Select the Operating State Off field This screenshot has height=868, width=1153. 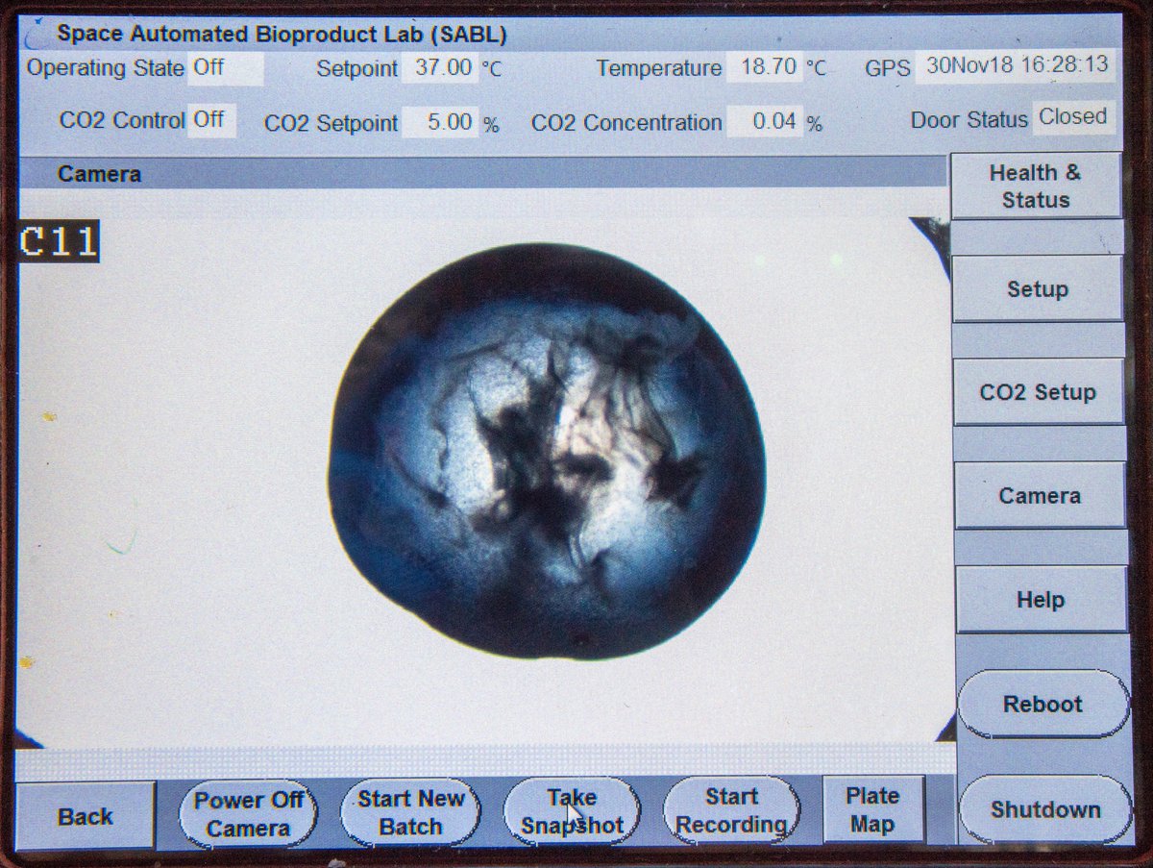(x=224, y=68)
